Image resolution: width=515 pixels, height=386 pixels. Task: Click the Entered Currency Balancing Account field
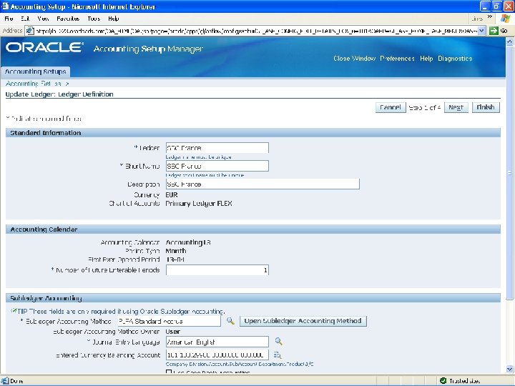tap(217, 355)
